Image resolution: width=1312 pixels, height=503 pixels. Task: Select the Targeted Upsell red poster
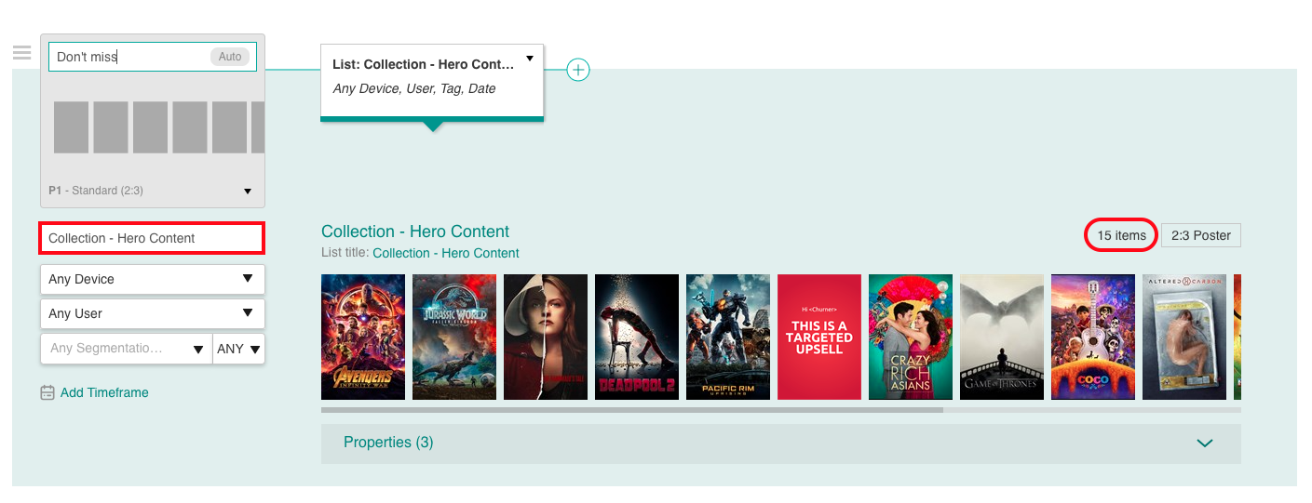(x=819, y=337)
